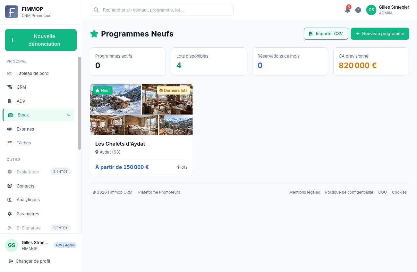Viewport: 417px width, 272px height.
Task: Open the Externes menu item
Action: [38, 129]
